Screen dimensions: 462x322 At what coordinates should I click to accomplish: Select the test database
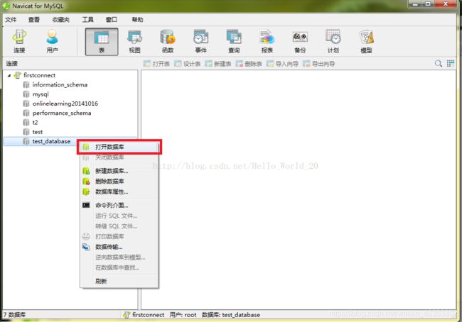pyautogui.click(x=38, y=132)
